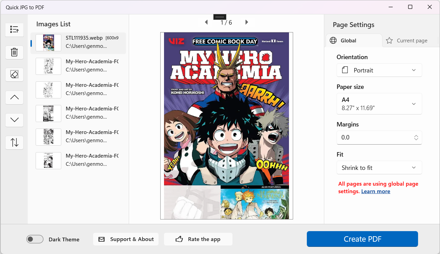Open the Fit Shrink to fit dropdown
440x254 pixels.
[379, 168]
